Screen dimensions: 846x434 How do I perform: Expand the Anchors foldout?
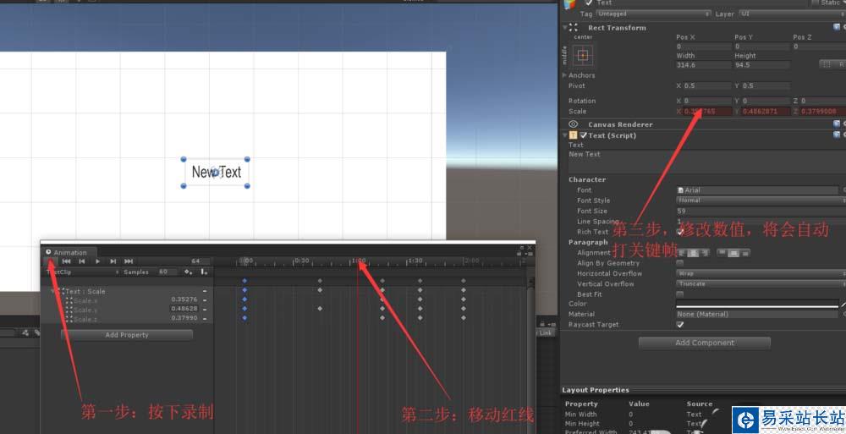[564, 75]
